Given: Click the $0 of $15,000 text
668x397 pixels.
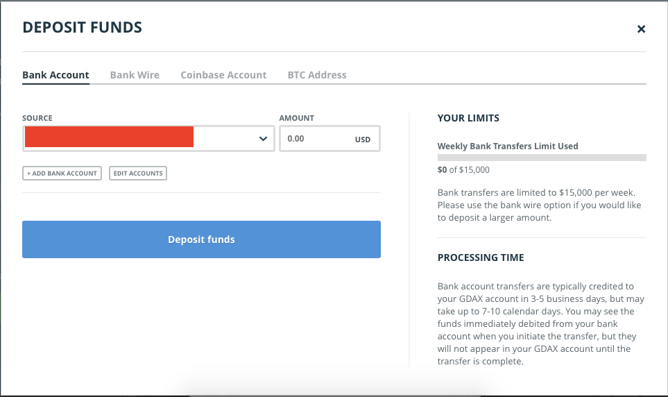Looking at the screenshot, I should pos(463,169).
